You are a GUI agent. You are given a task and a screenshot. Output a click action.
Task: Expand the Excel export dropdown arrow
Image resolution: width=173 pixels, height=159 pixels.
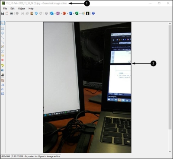[x=80, y=13]
